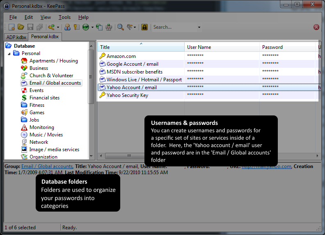
Task: Click the folder tree scroll up arrow
Action: click(x=91, y=46)
